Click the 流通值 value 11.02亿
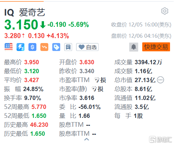 click(x=145, y=98)
